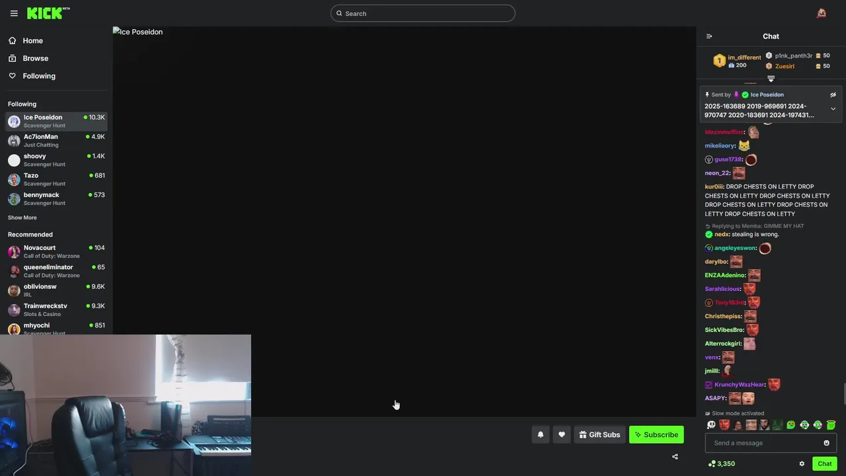
Task: Toggle follow with the heart button
Action: pos(562,434)
